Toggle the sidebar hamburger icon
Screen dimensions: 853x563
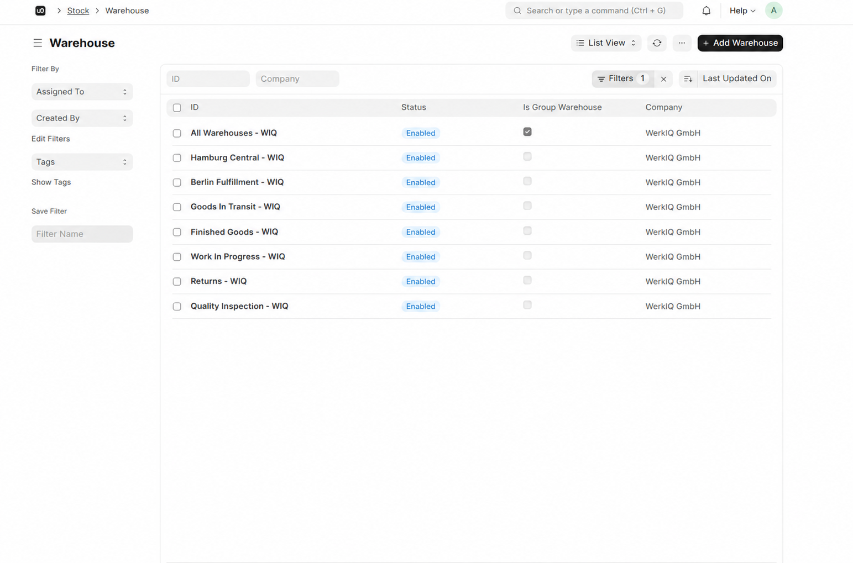(x=38, y=43)
